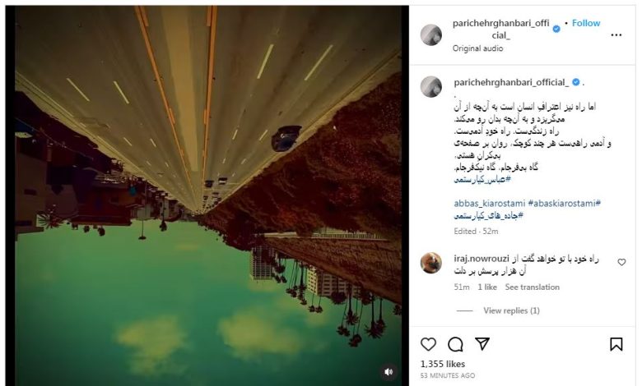Open the abbas_kiarostami link in caption

[x=489, y=203]
